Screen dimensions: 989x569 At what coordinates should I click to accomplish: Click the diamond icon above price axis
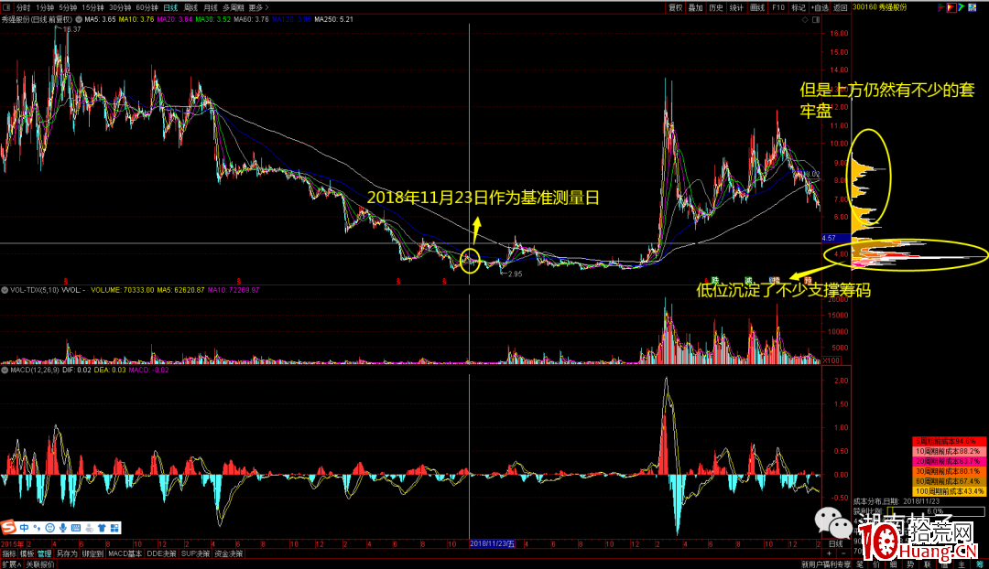(805, 19)
